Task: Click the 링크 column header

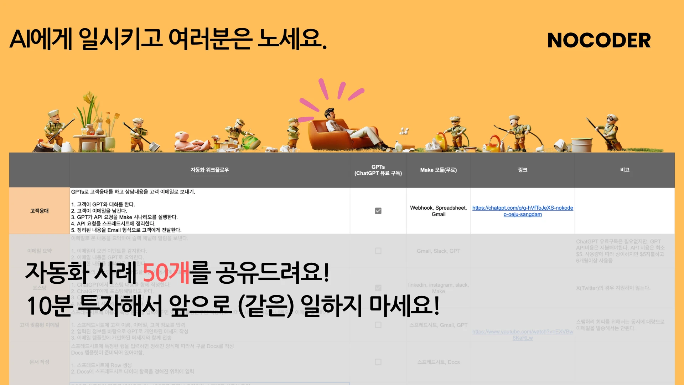Action: point(522,170)
